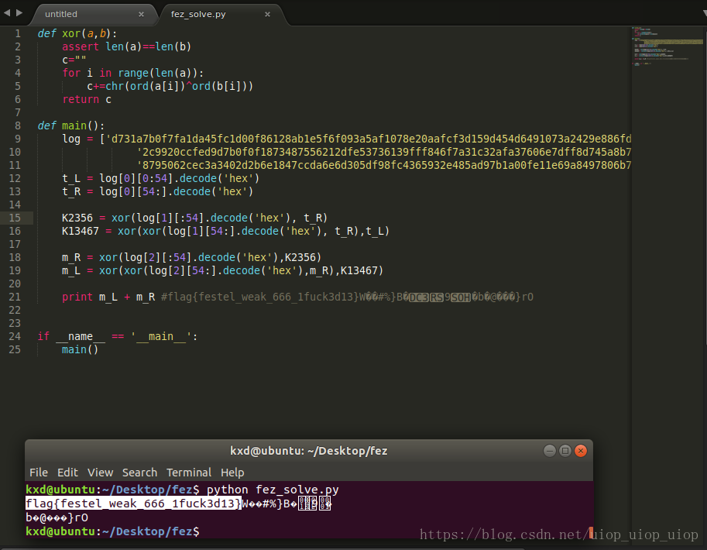Image resolution: width=707 pixels, height=550 pixels.
Task: Maximize the terminal window
Action: tap(565, 451)
